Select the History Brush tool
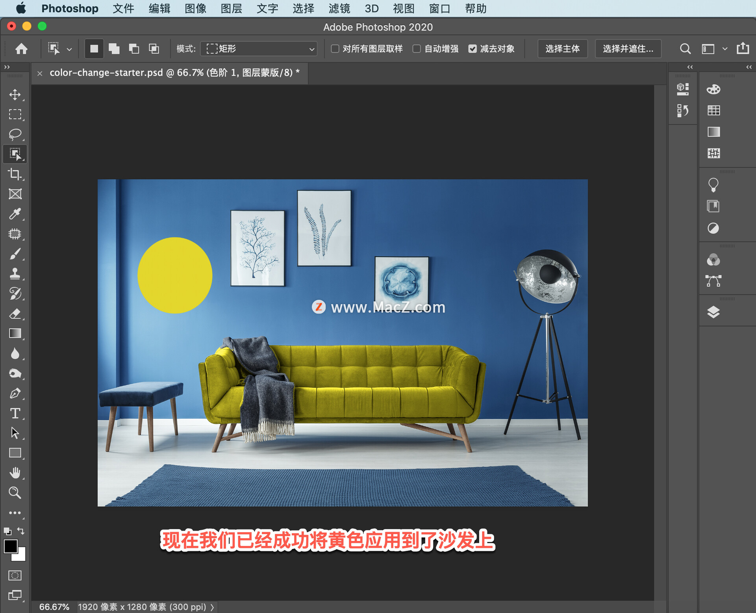The image size is (756, 613). tap(15, 293)
